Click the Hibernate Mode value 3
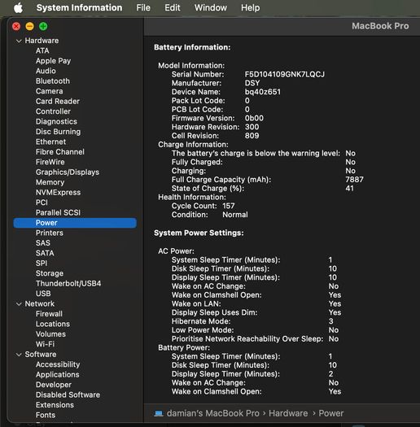The width and height of the screenshot is (420, 427). pos(331,321)
